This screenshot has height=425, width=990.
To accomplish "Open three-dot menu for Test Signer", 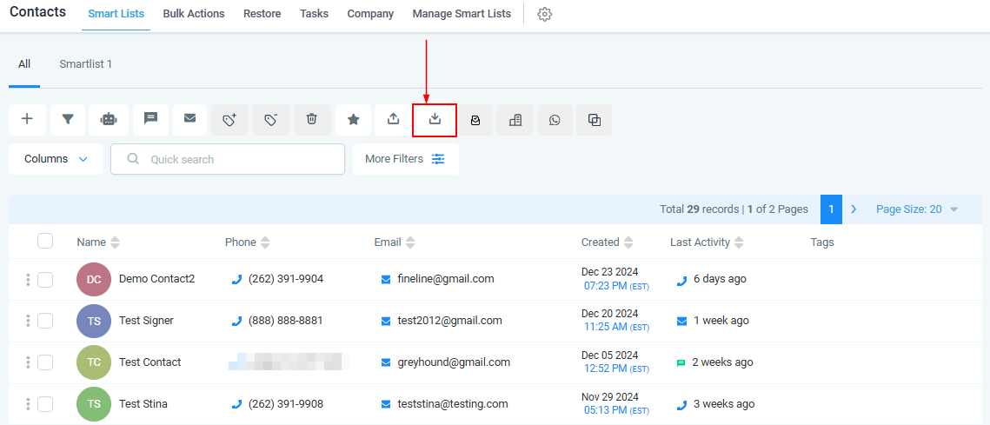I will coord(28,321).
